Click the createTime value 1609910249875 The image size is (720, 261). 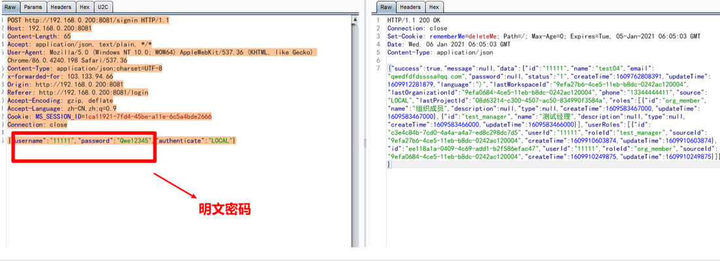point(593,157)
